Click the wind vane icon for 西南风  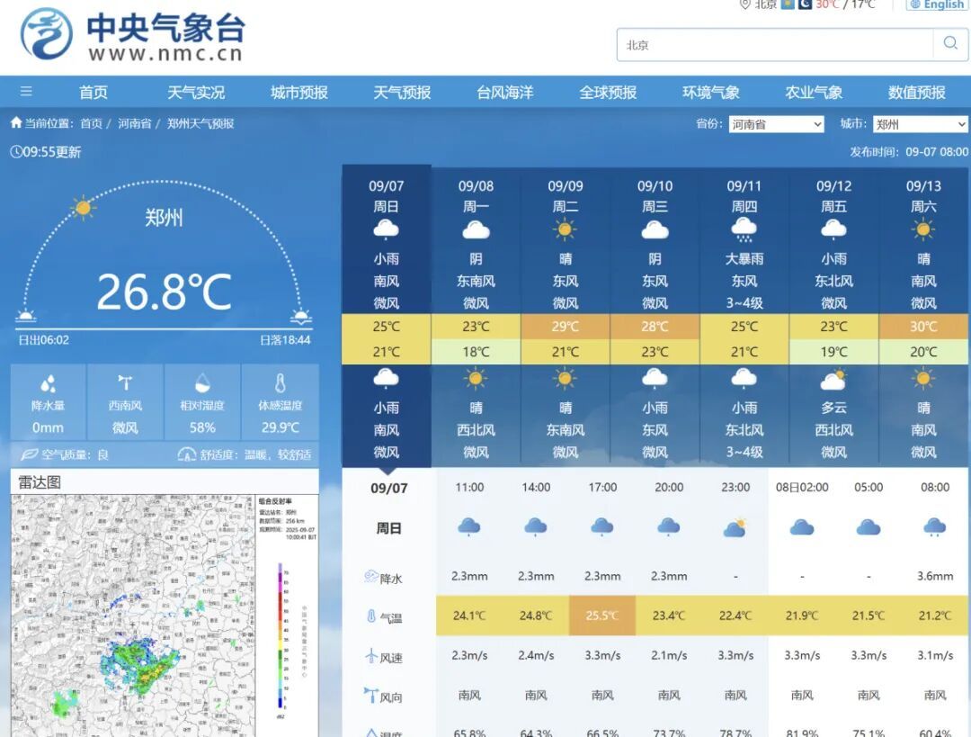coord(125,382)
